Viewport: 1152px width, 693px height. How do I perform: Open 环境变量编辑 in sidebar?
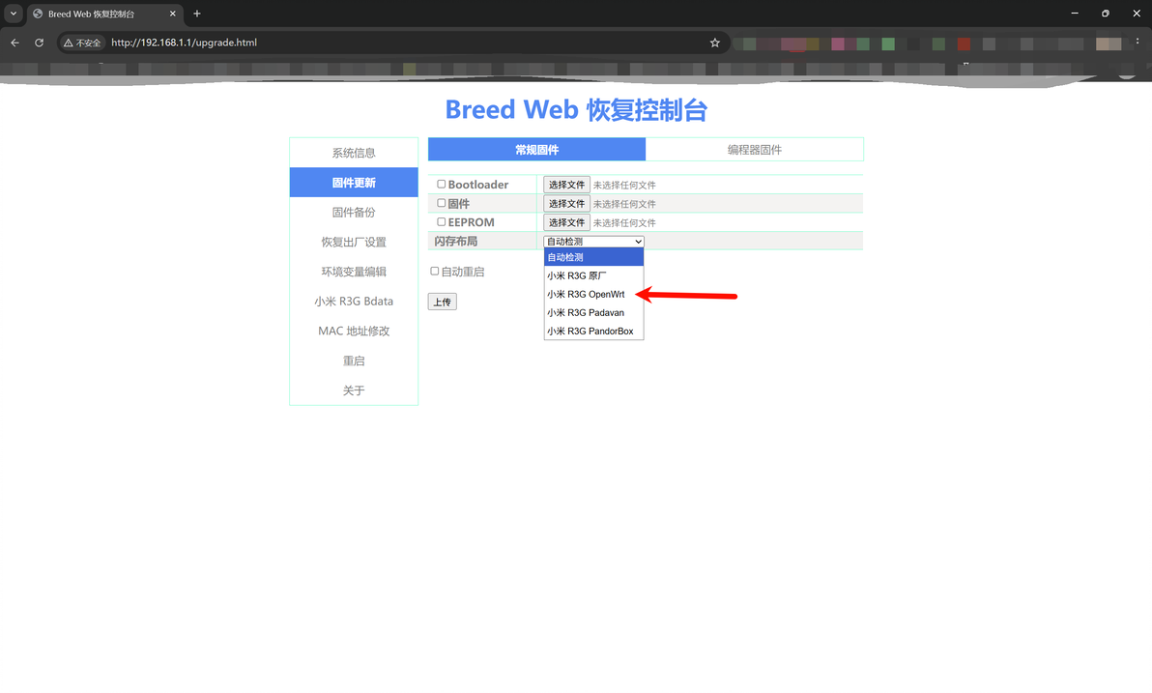(x=354, y=272)
